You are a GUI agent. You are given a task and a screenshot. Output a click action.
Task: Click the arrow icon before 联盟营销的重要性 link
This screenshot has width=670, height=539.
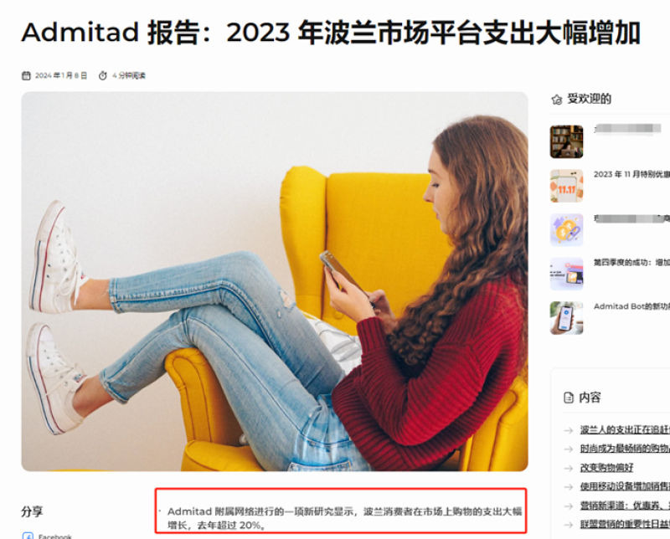(569, 525)
